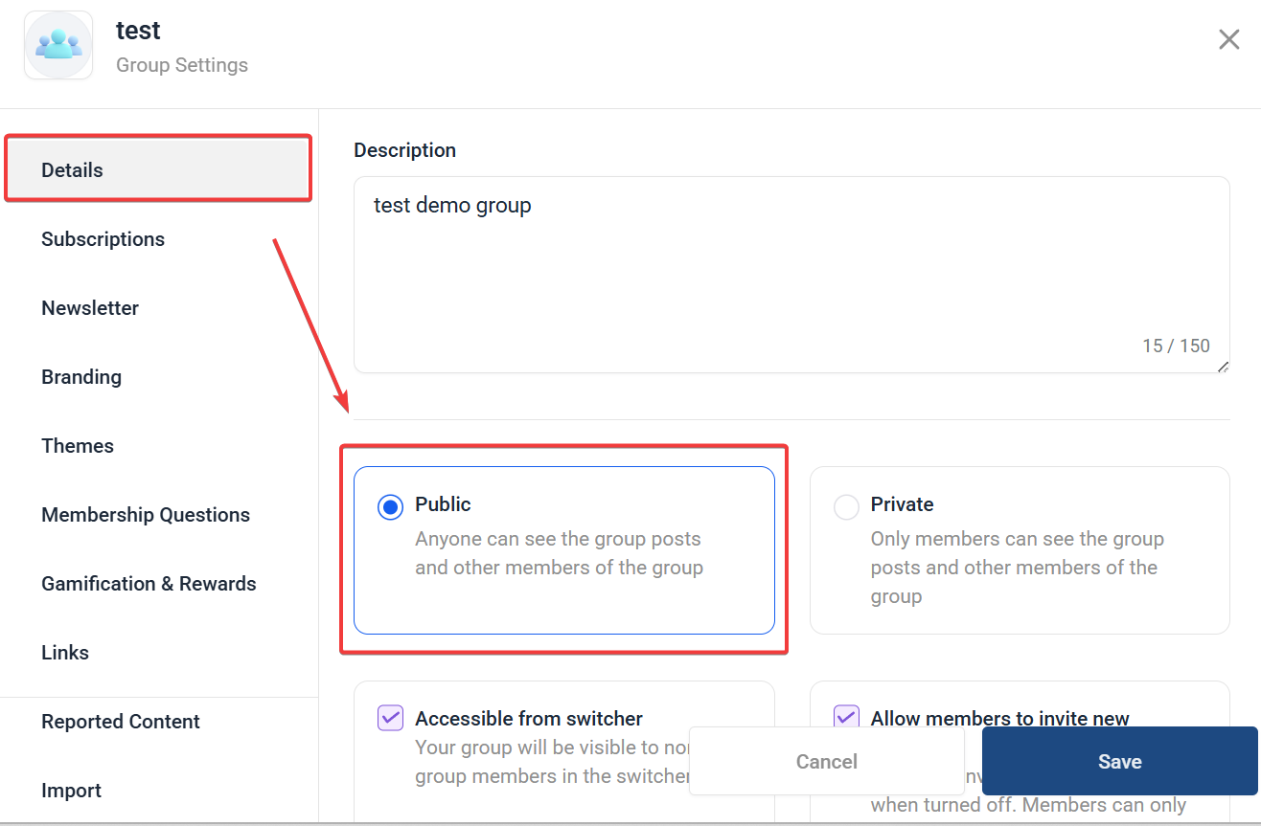Image resolution: width=1261 pixels, height=826 pixels.
Task: Open the Import section
Action: (x=71, y=791)
